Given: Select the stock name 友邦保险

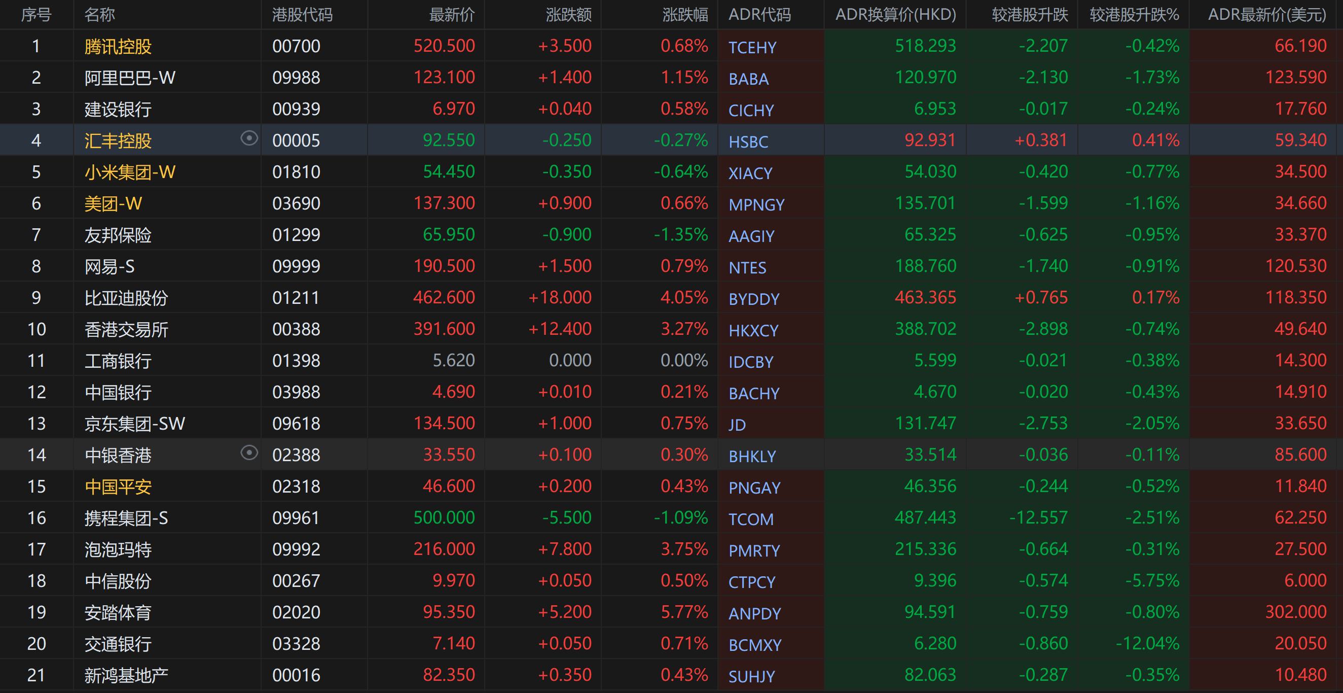Looking at the screenshot, I should click(x=118, y=235).
